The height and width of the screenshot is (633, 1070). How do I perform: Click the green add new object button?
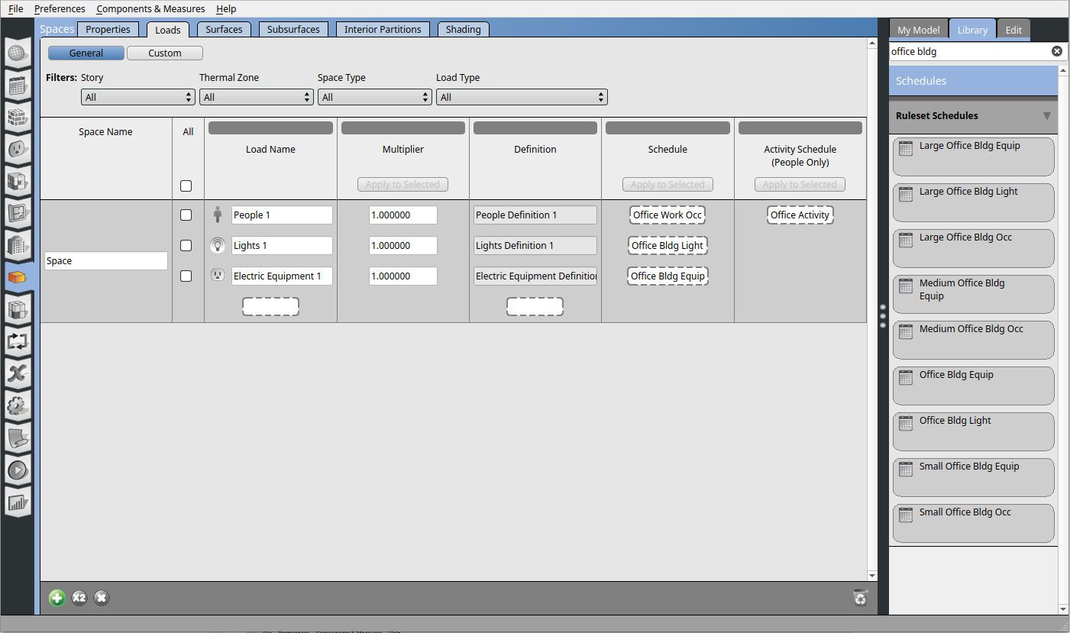coord(57,598)
